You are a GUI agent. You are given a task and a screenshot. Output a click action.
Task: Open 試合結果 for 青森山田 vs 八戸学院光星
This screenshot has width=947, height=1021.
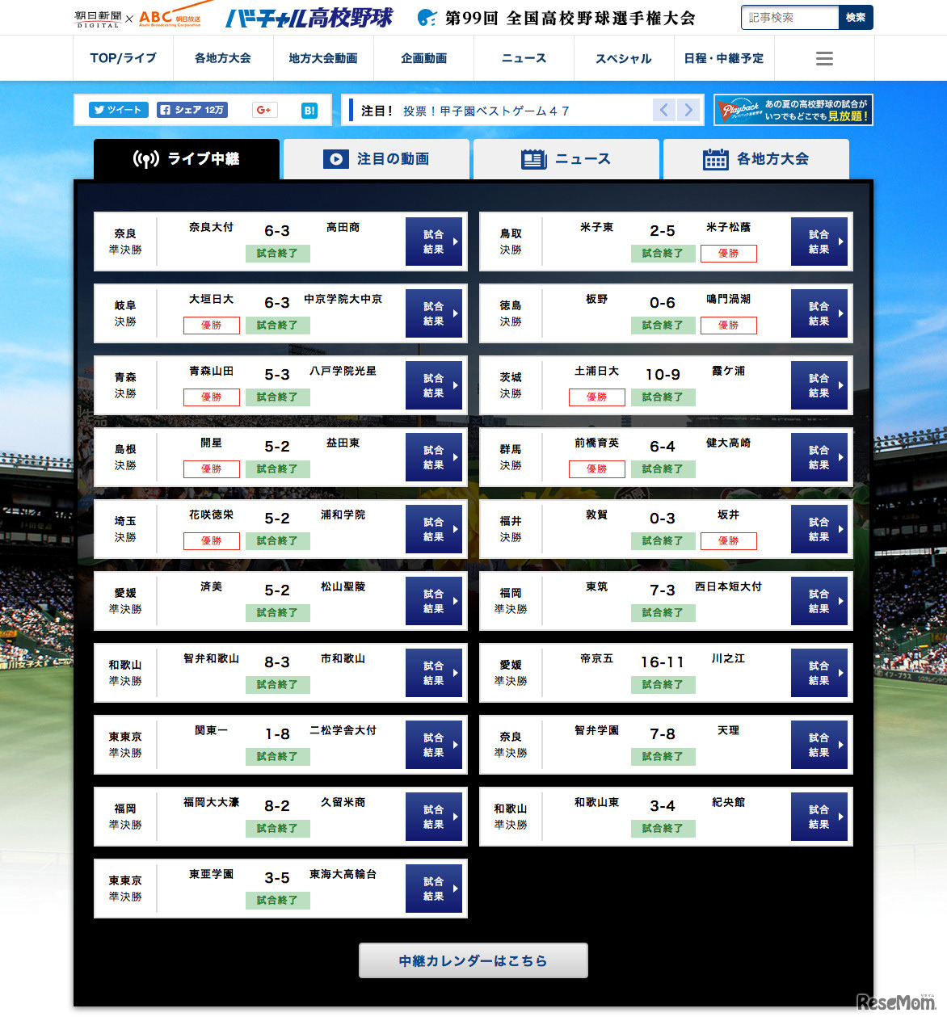[x=434, y=385]
